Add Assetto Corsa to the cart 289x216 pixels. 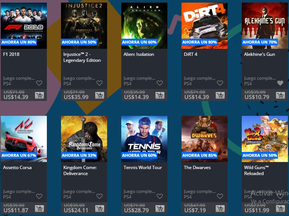[39, 209]
